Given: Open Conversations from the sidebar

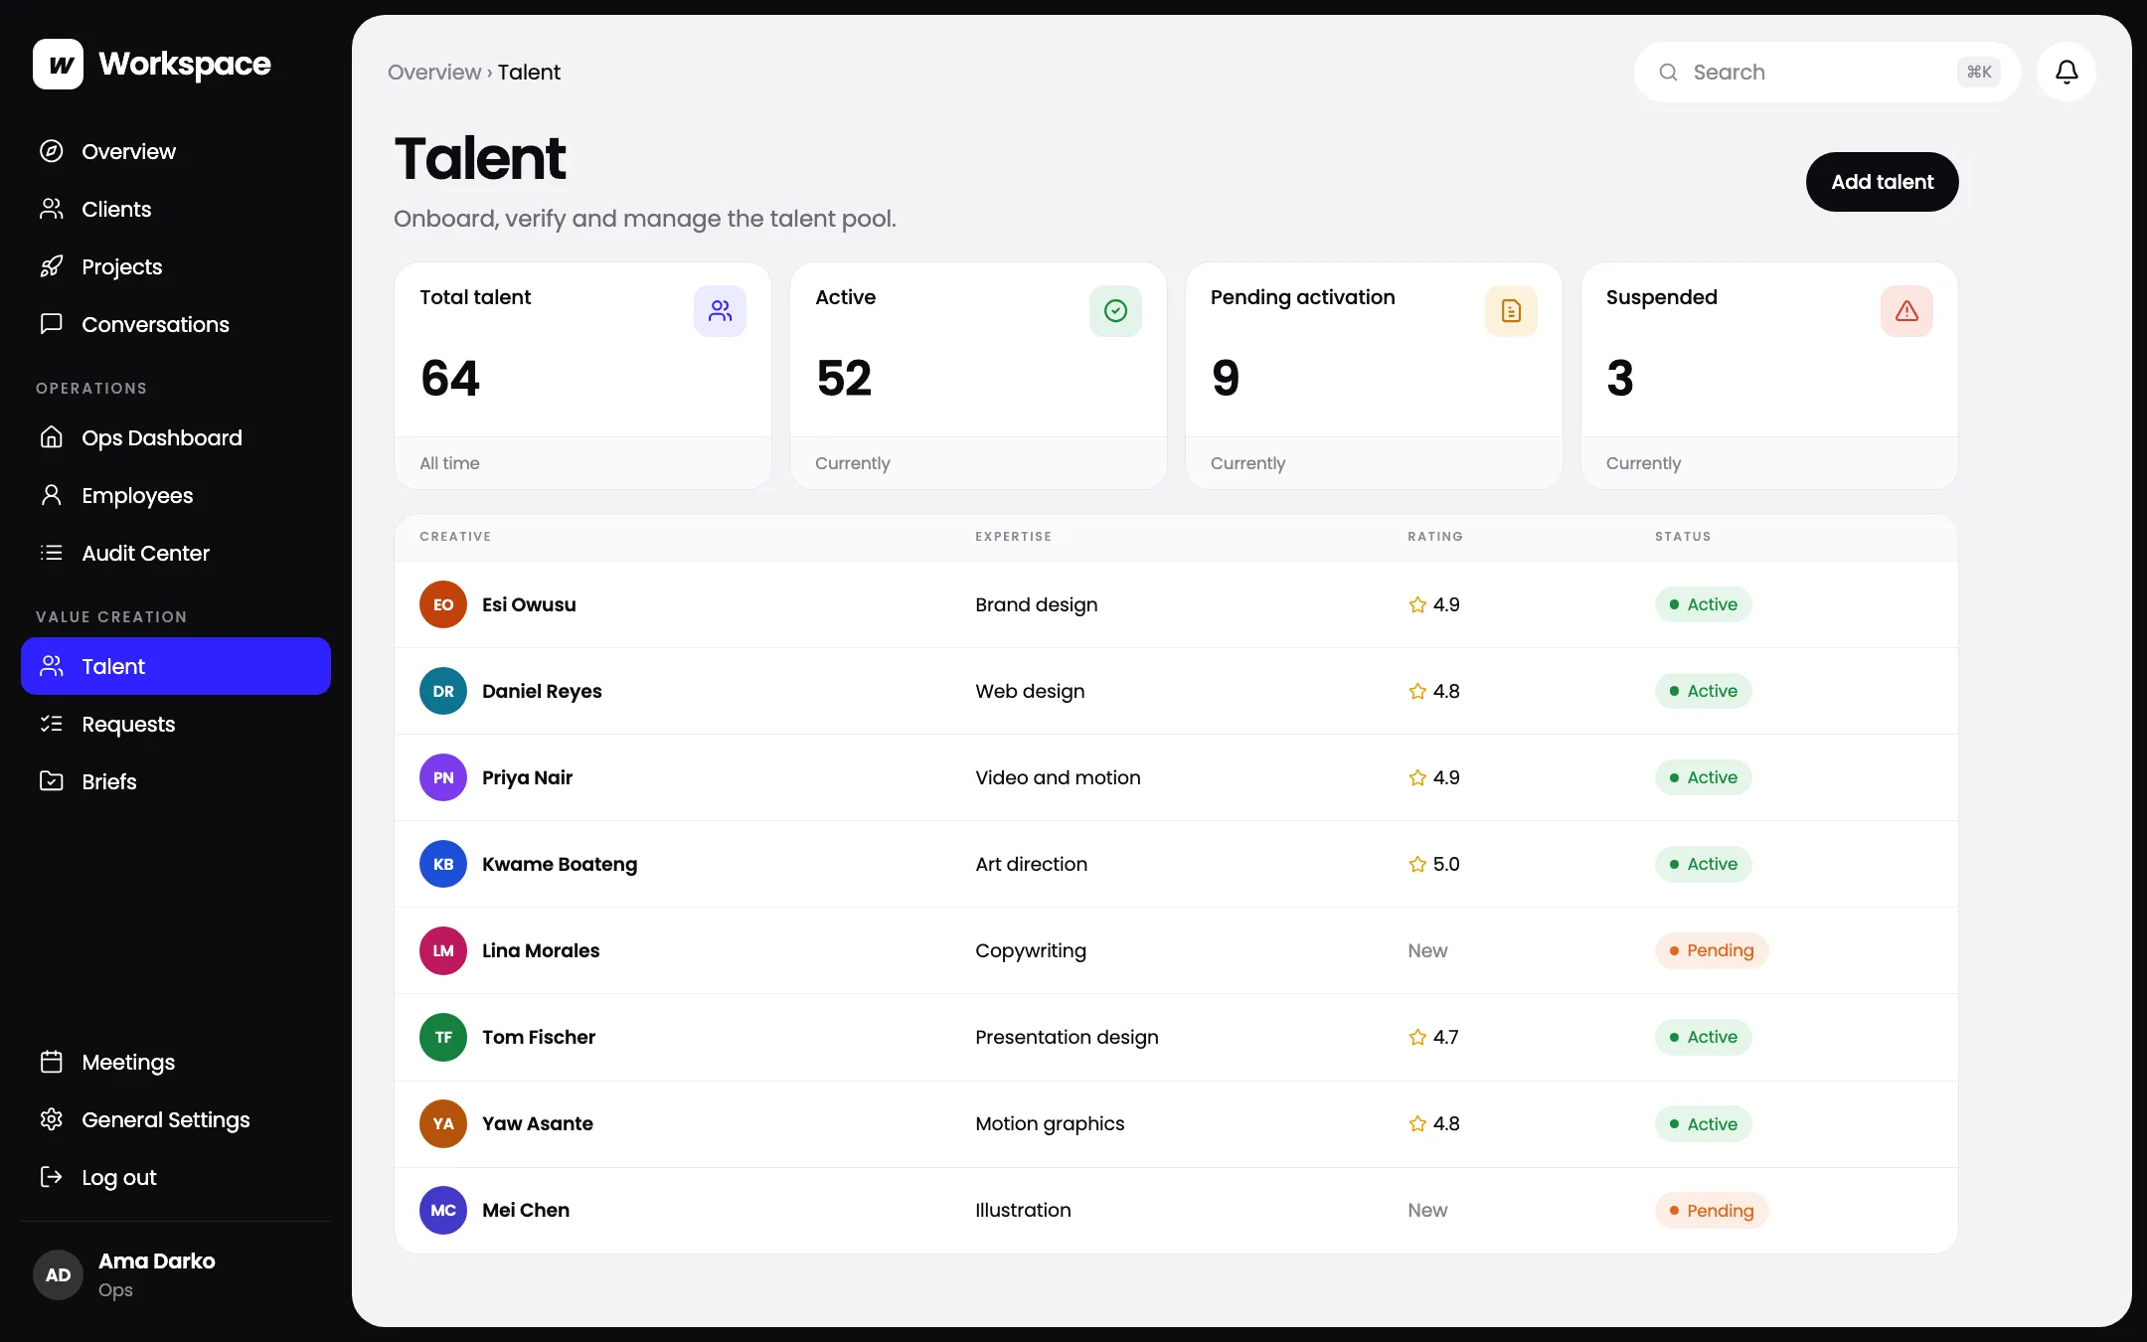Looking at the screenshot, I should [176, 324].
